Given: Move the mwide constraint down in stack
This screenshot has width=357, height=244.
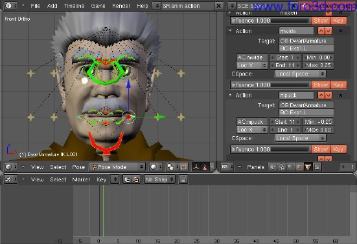Looking at the screenshot, I should point(328,31).
